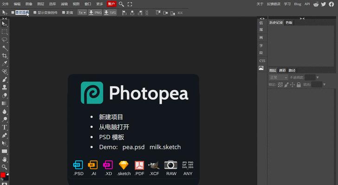This screenshot has width=338, height=185.
Task: Click the opacity value field
Action: click(x=310, y=78)
